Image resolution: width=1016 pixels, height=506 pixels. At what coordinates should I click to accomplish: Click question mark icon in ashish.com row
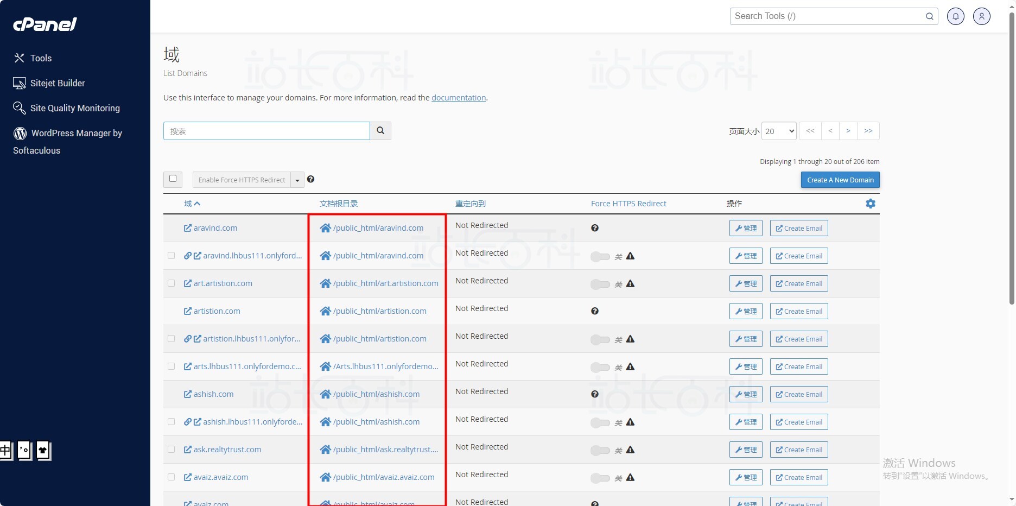[x=595, y=394]
